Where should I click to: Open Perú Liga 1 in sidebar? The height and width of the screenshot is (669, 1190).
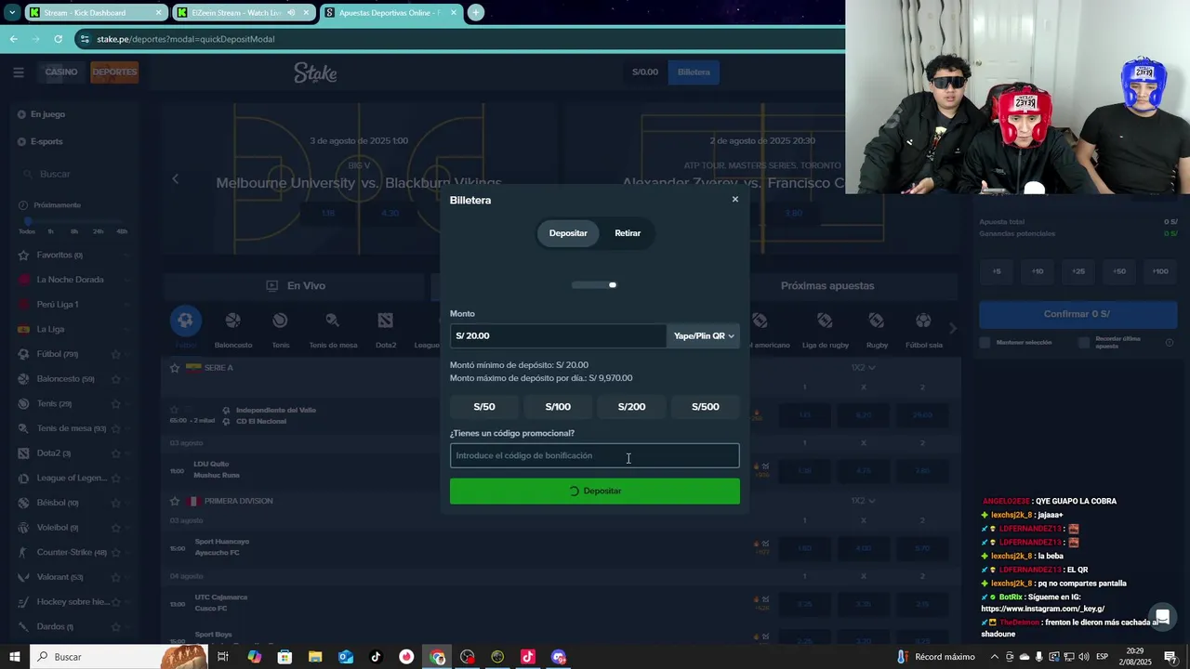pos(57,305)
